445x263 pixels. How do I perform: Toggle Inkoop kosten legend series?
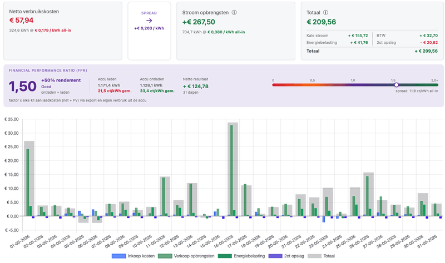tap(133, 256)
